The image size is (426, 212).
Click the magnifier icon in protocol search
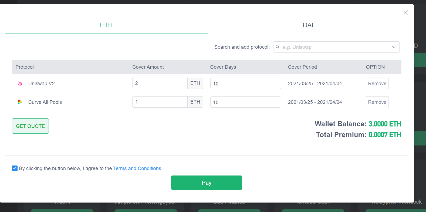(278, 47)
